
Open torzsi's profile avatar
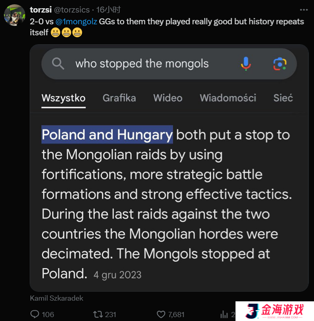15,15
